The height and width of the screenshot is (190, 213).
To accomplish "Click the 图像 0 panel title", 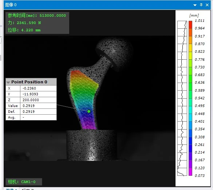I will 11,5.
